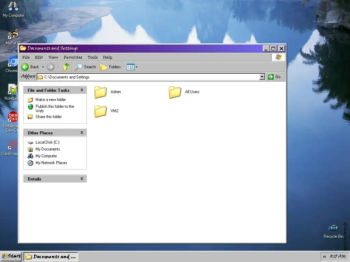Image resolution: width=350 pixels, height=262 pixels.
Task: Click the address bar path field
Action: tap(148, 77)
